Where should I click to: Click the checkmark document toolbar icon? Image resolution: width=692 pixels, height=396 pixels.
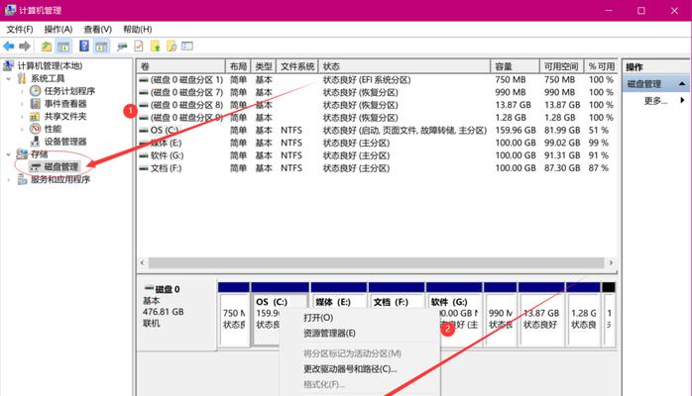pos(139,46)
